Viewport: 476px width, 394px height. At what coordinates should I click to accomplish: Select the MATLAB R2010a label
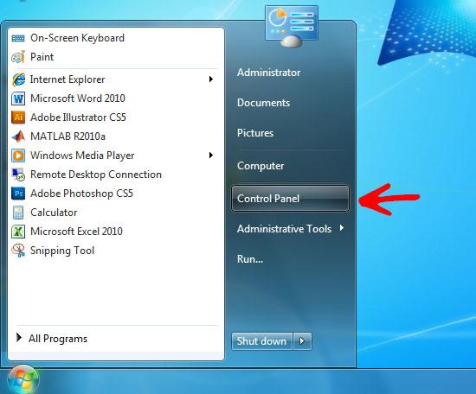coord(68,137)
